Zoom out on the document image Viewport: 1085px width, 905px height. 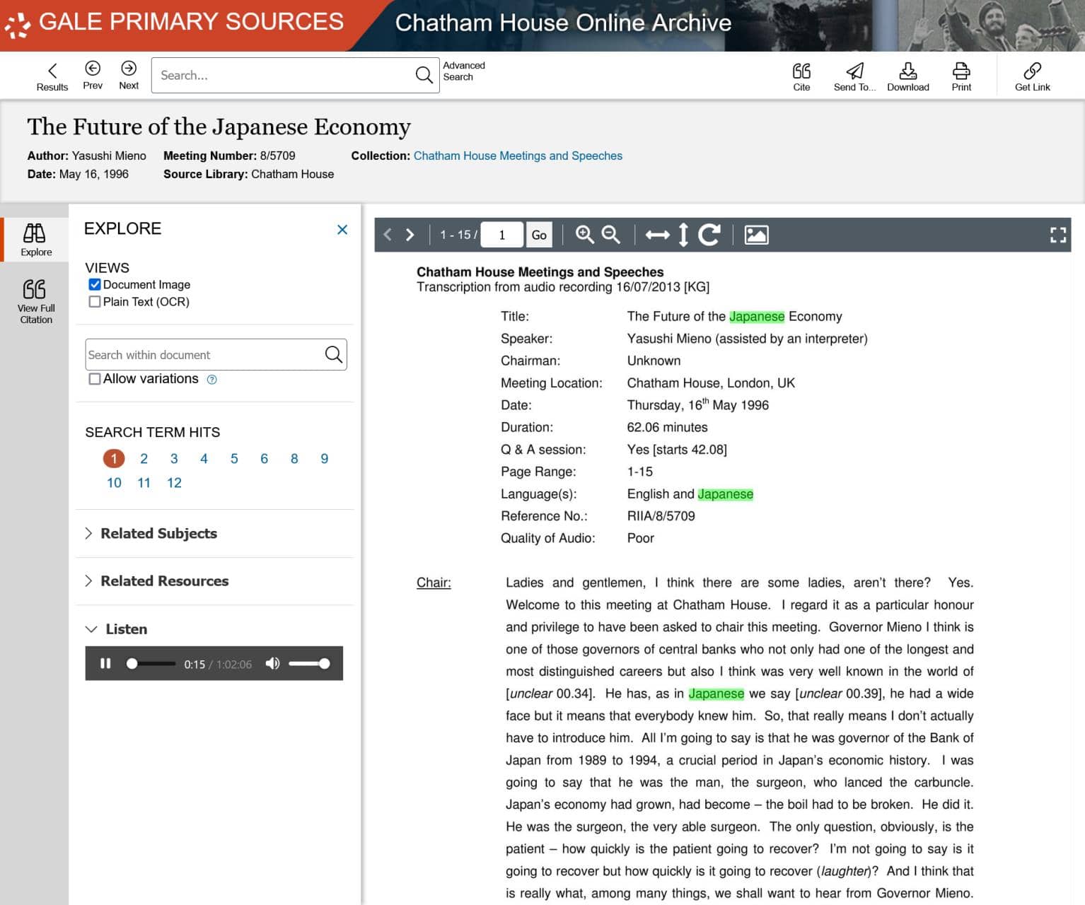tap(610, 235)
